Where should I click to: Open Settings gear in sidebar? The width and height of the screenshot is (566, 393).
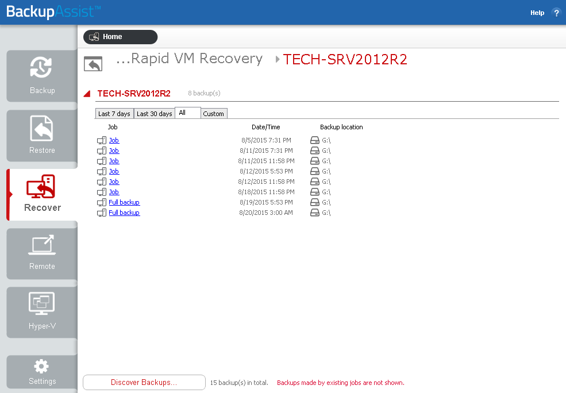point(42,372)
